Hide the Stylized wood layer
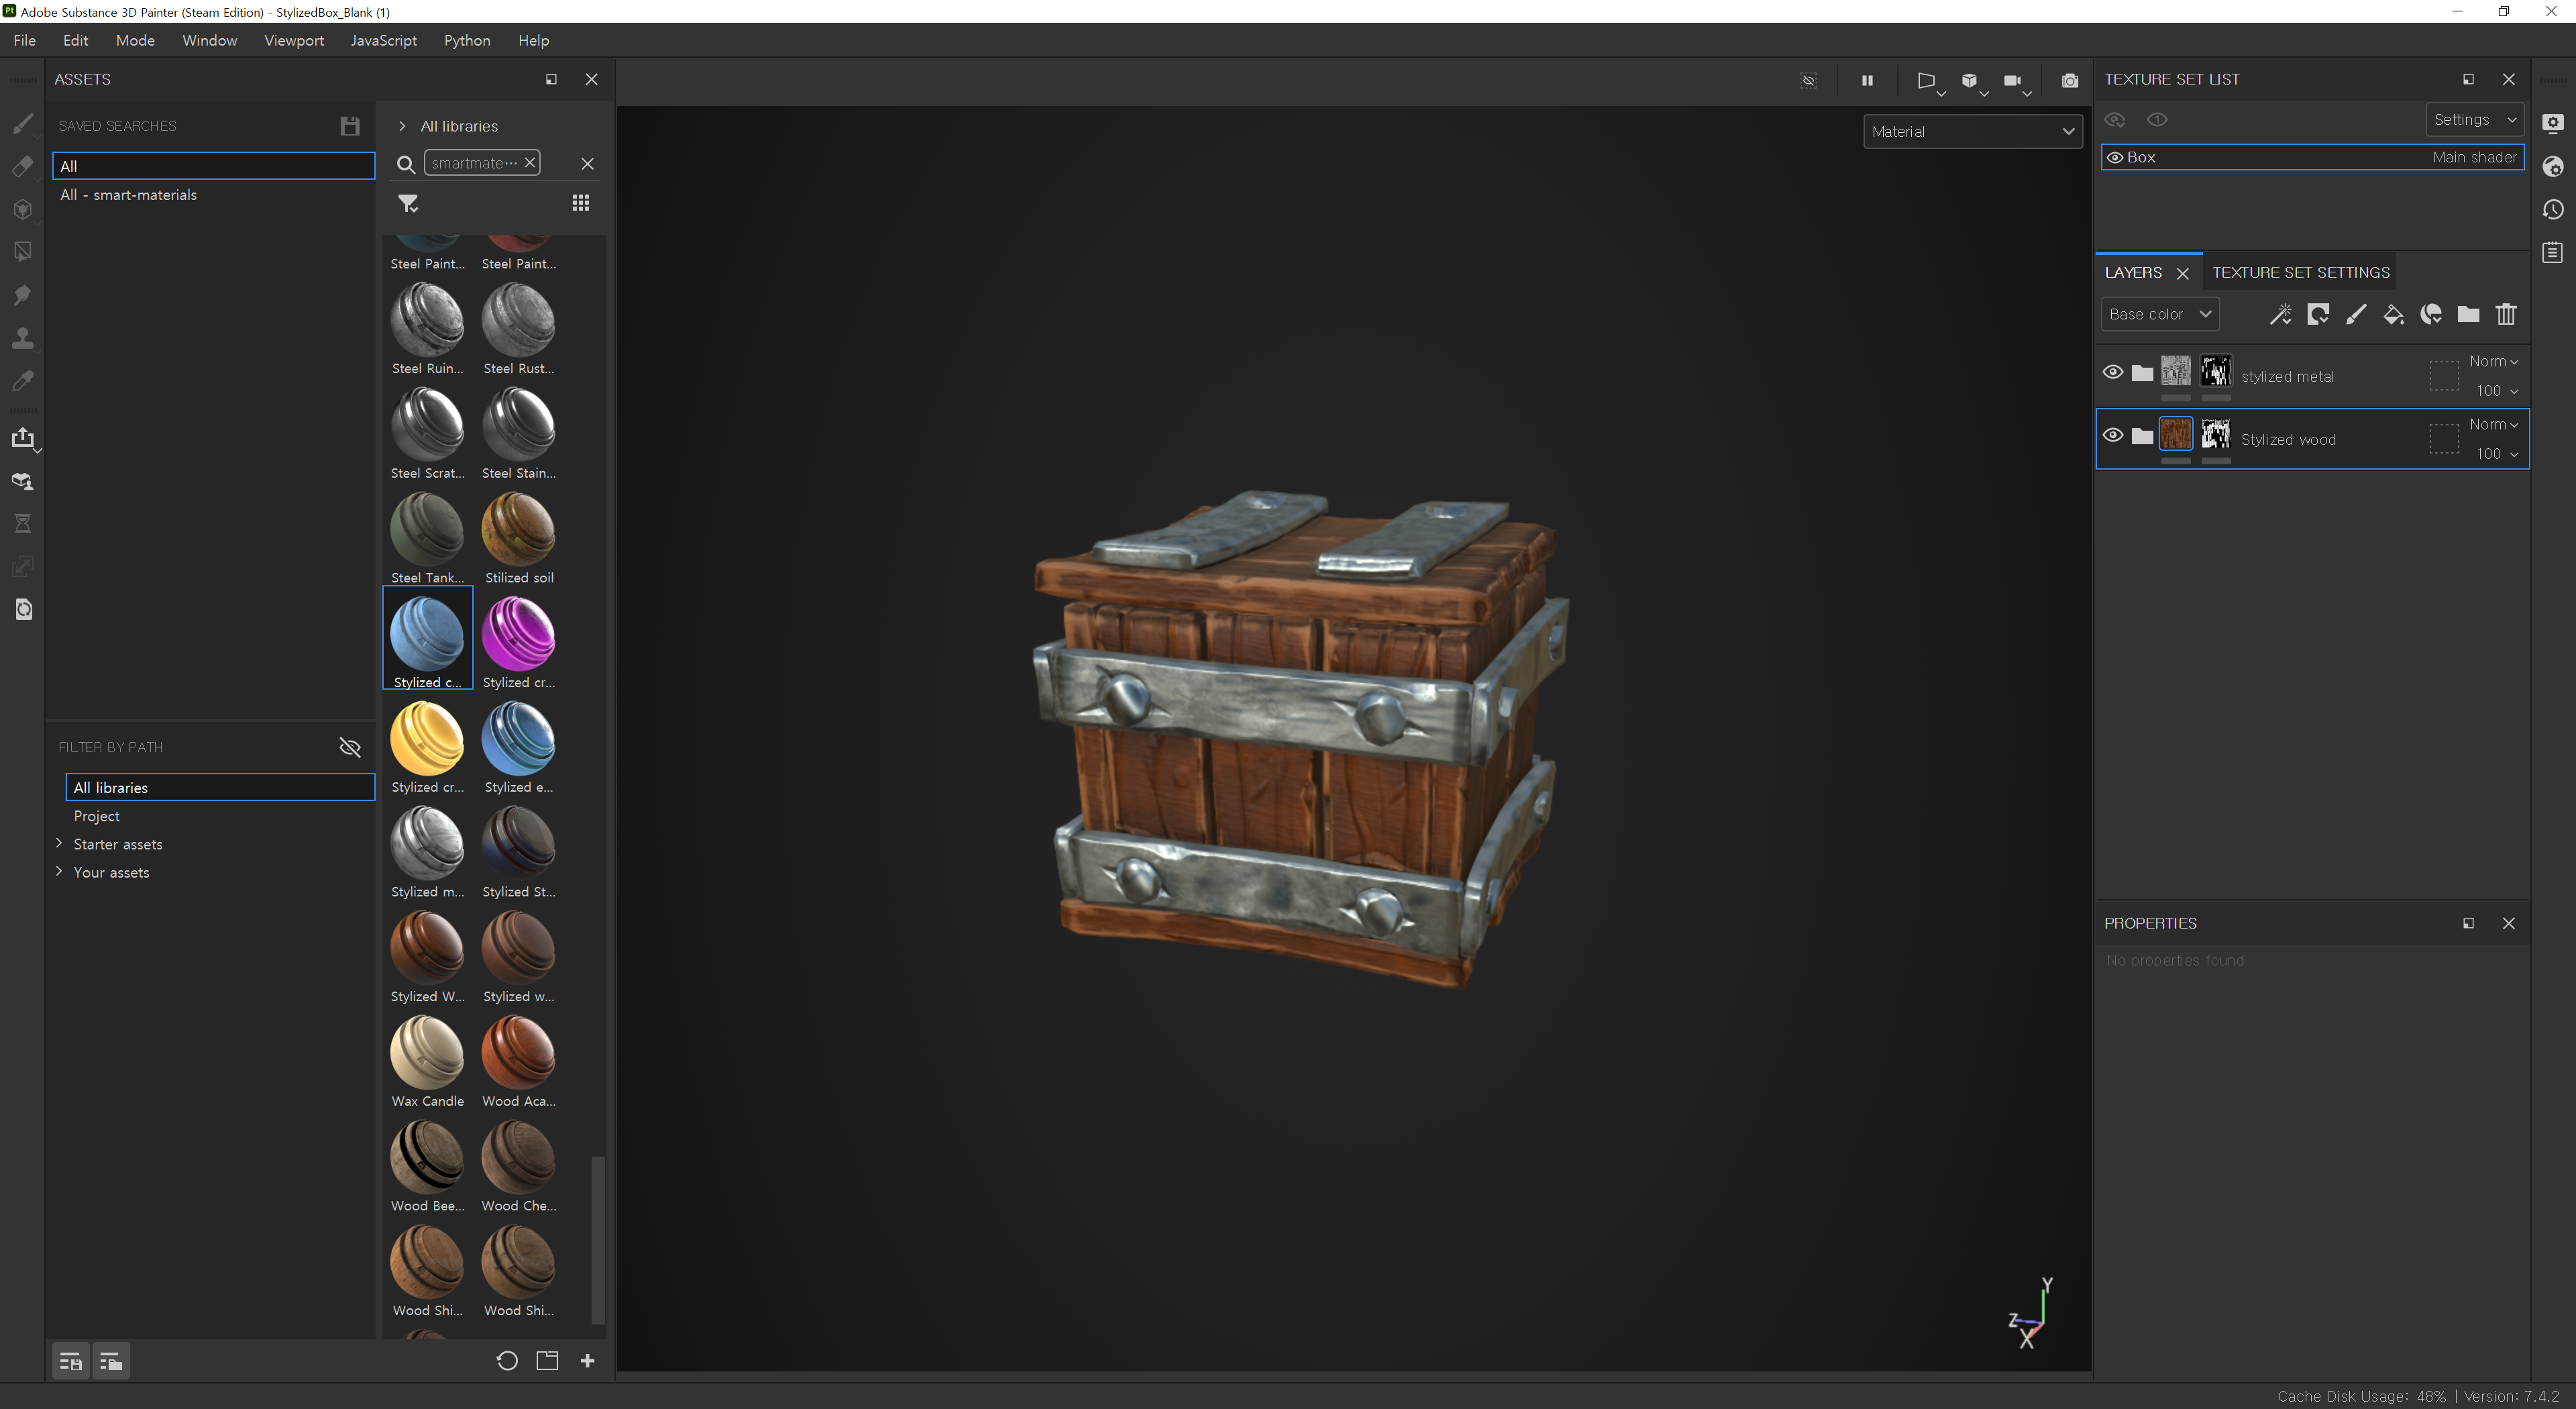 (x=2113, y=435)
